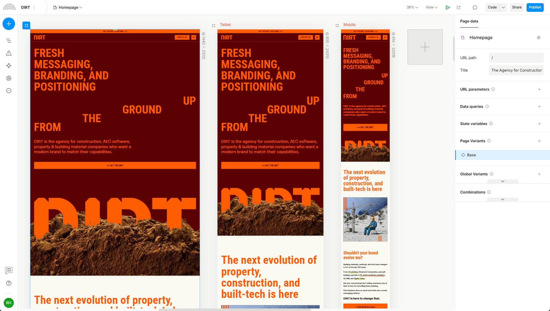Expand the Homepage page selector dropdown
The height and width of the screenshot is (311, 550).
point(68,8)
